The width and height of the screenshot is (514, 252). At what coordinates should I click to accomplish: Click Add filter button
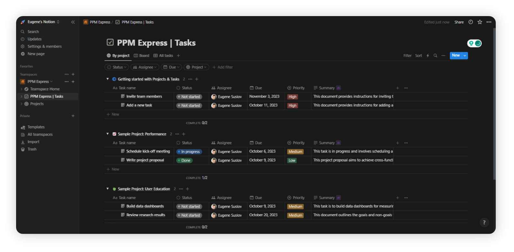[223, 67]
